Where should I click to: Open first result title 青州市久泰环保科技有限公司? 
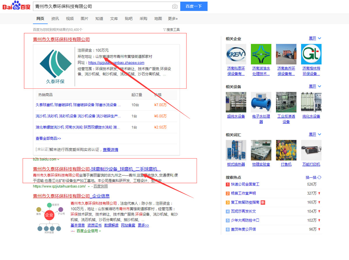pyautogui.click(x=61, y=40)
